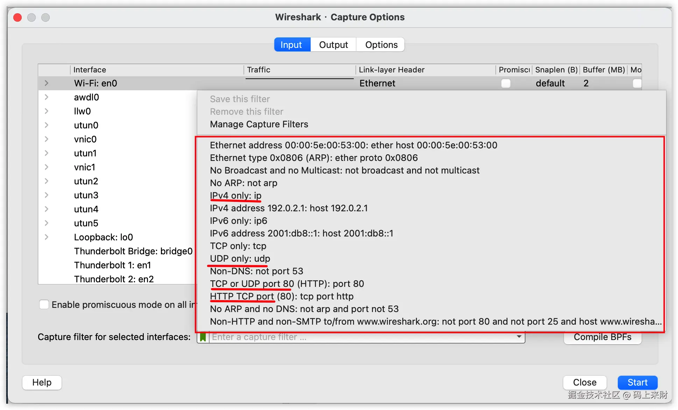The width and height of the screenshot is (678, 410).
Task: Toggle monitor mode checkbox for Wi-Fi en0
Action: point(637,83)
